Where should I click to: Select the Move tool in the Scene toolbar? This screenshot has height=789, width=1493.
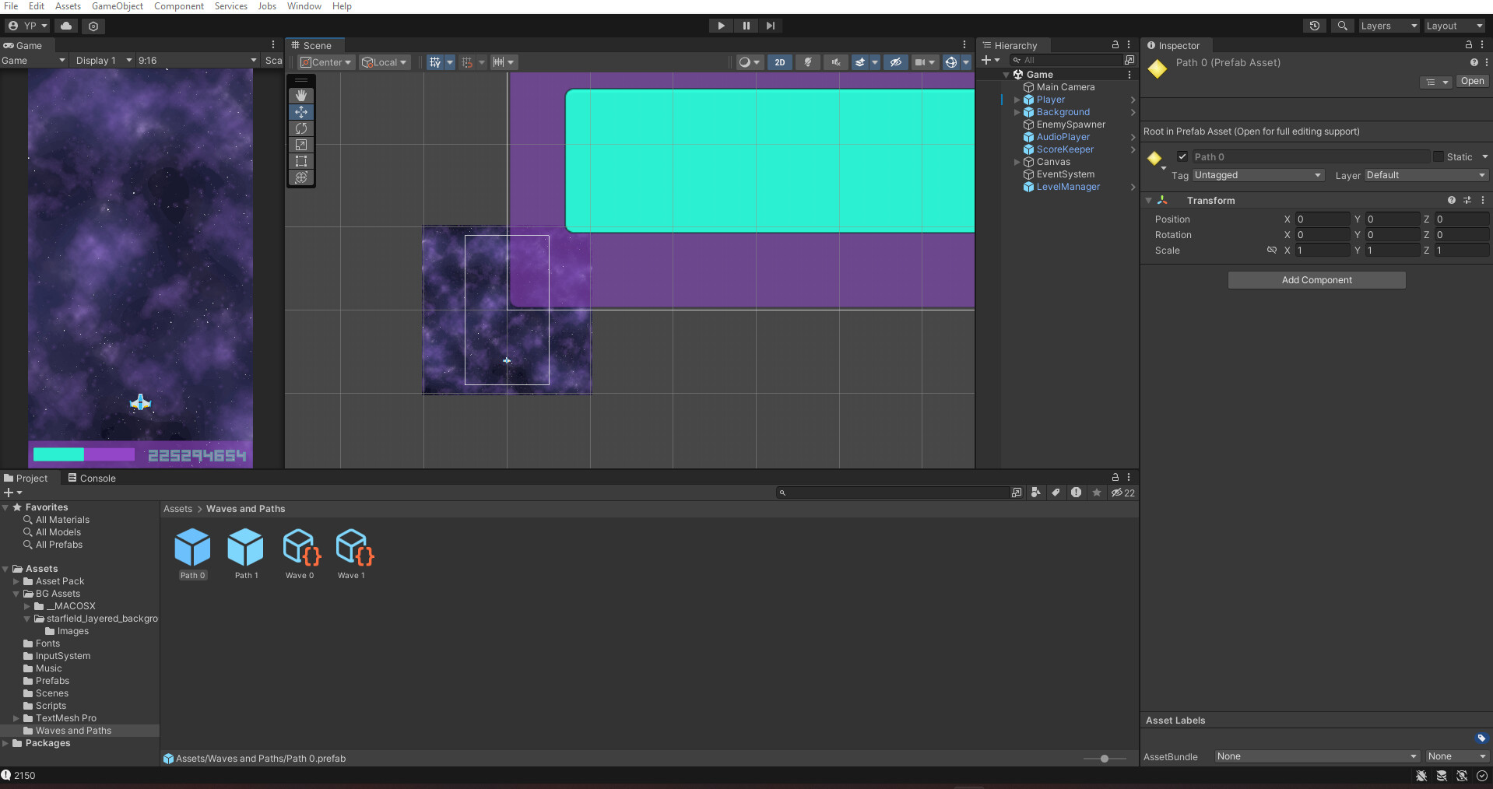point(301,112)
